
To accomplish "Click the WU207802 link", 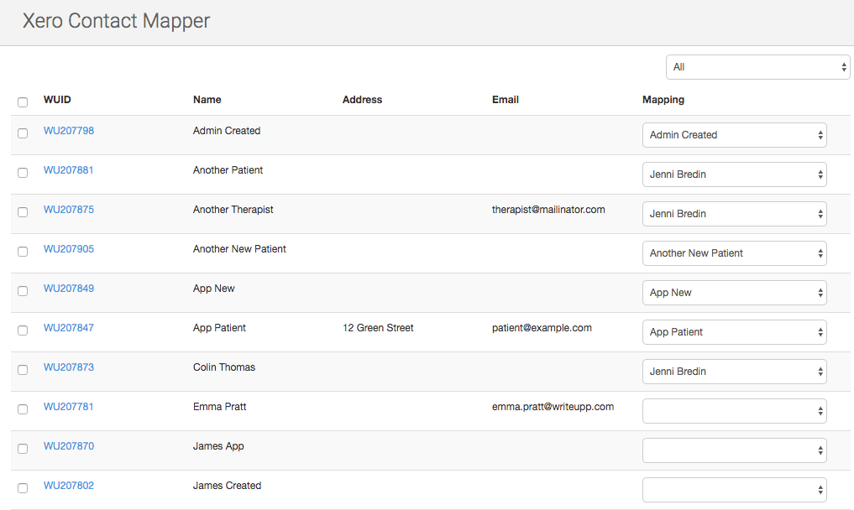I will point(69,486).
